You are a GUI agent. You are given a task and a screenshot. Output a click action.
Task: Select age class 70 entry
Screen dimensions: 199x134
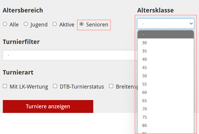tap(166, 109)
